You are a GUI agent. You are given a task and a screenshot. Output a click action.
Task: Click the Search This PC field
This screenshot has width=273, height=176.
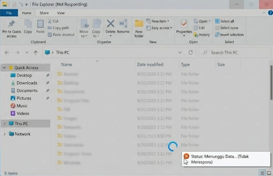[235, 52]
